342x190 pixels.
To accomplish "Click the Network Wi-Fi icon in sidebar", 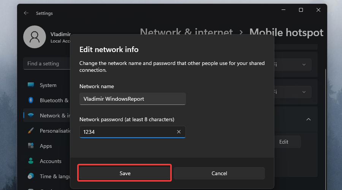I will coord(31,116).
